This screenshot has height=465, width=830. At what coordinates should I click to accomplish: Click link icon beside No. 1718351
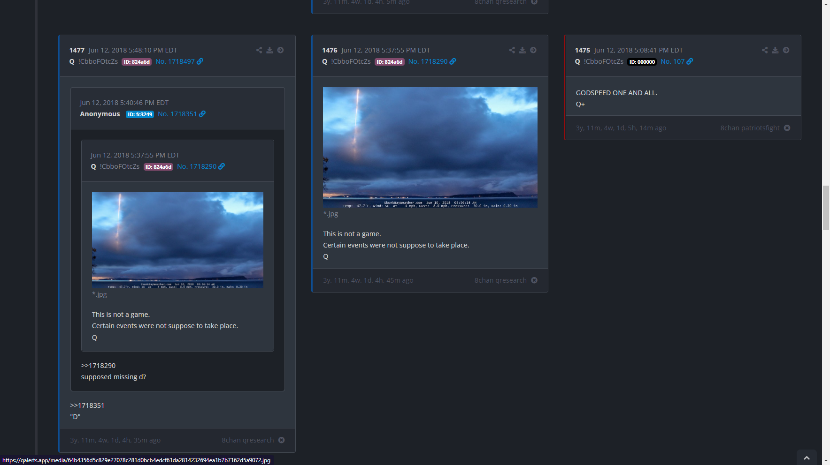202,114
